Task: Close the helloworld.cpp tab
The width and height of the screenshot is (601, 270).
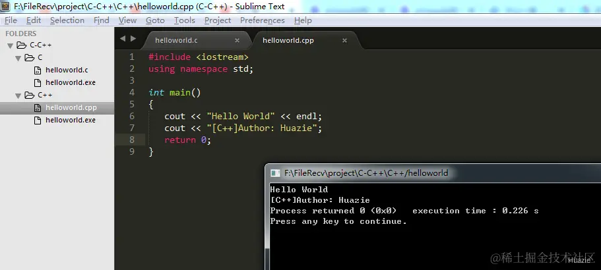Action: pos(344,40)
